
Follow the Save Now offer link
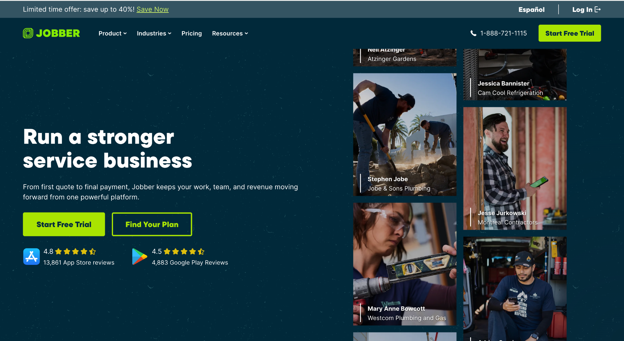coord(152,9)
